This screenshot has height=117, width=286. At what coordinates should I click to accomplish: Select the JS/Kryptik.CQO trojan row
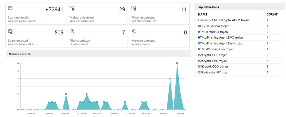click(213, 66)
